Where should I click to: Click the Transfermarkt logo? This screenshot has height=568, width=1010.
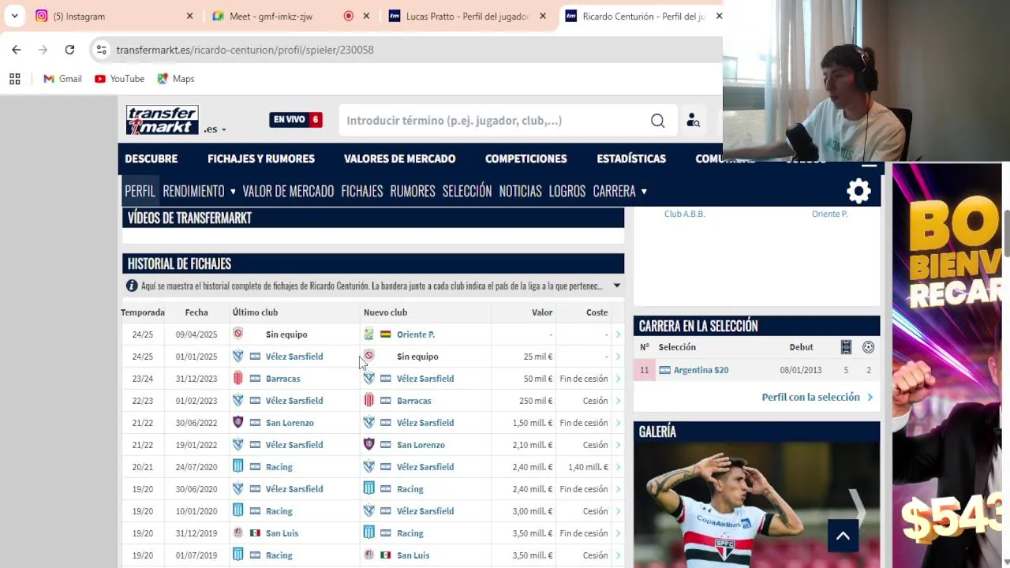pos(162,120)
